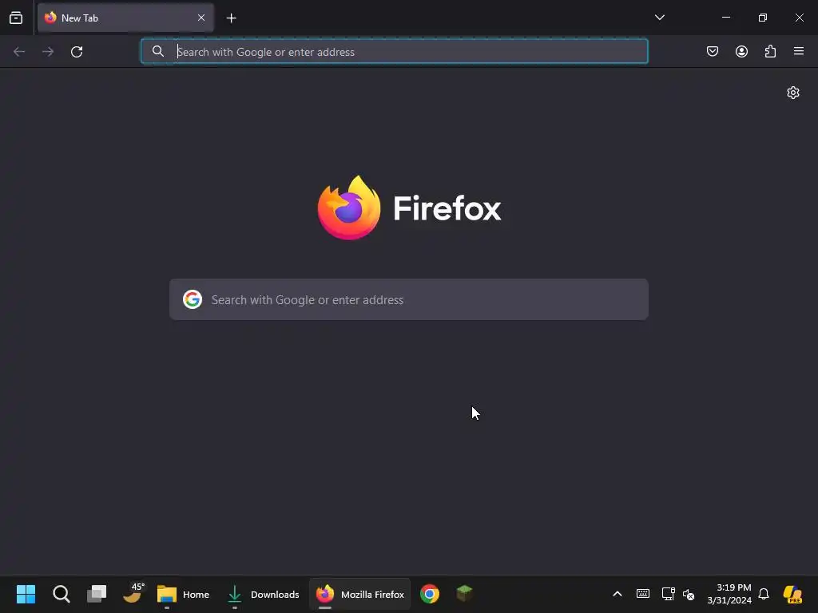Expand the list all tabs chevron
818x613 pixels.
click(659, 18)
